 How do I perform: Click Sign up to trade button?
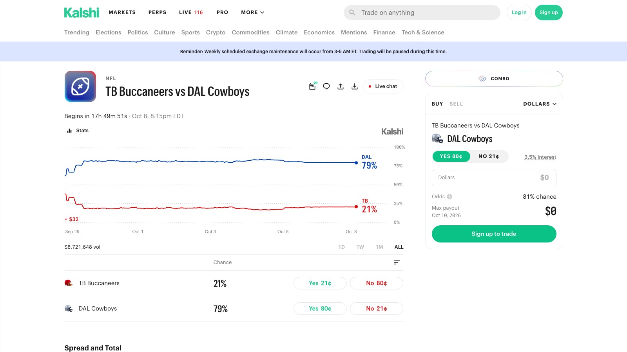click(494, 234)
